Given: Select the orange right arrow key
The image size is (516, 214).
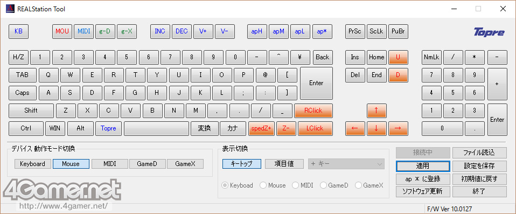Looking at the screenshot, I should click(x=398, y=128).
